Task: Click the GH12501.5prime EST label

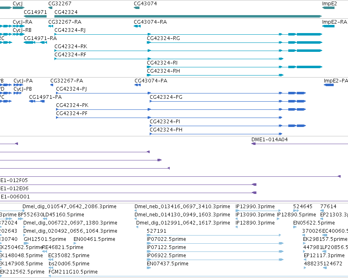Action: pyautogui.click(x=45, y=239)
